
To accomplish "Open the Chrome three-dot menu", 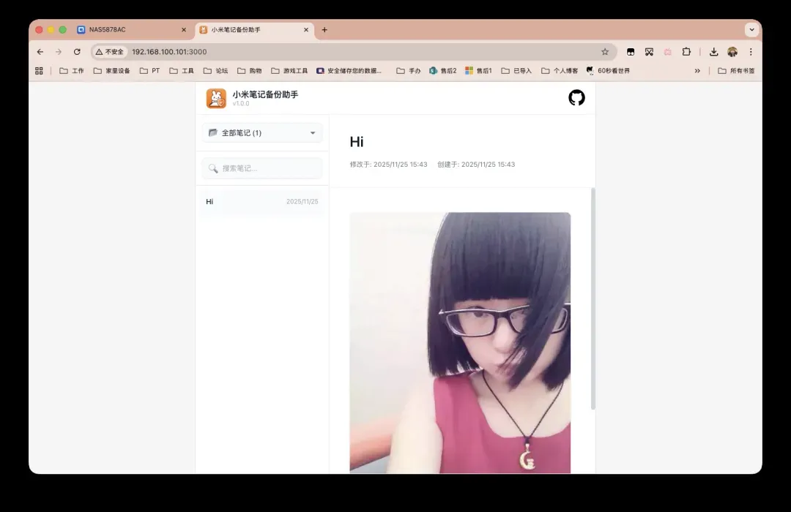I will 749,52.
